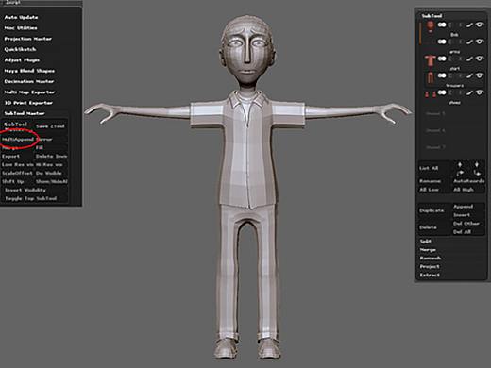Expand the Merge section in SubTool panel
This screenshot has height=368, width=491.
point(428,250)
